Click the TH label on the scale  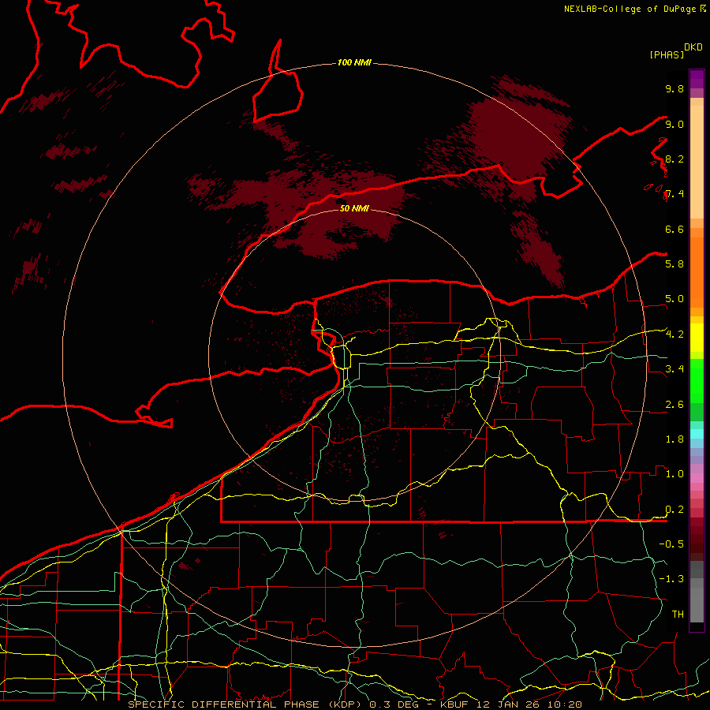pos(678,615)
